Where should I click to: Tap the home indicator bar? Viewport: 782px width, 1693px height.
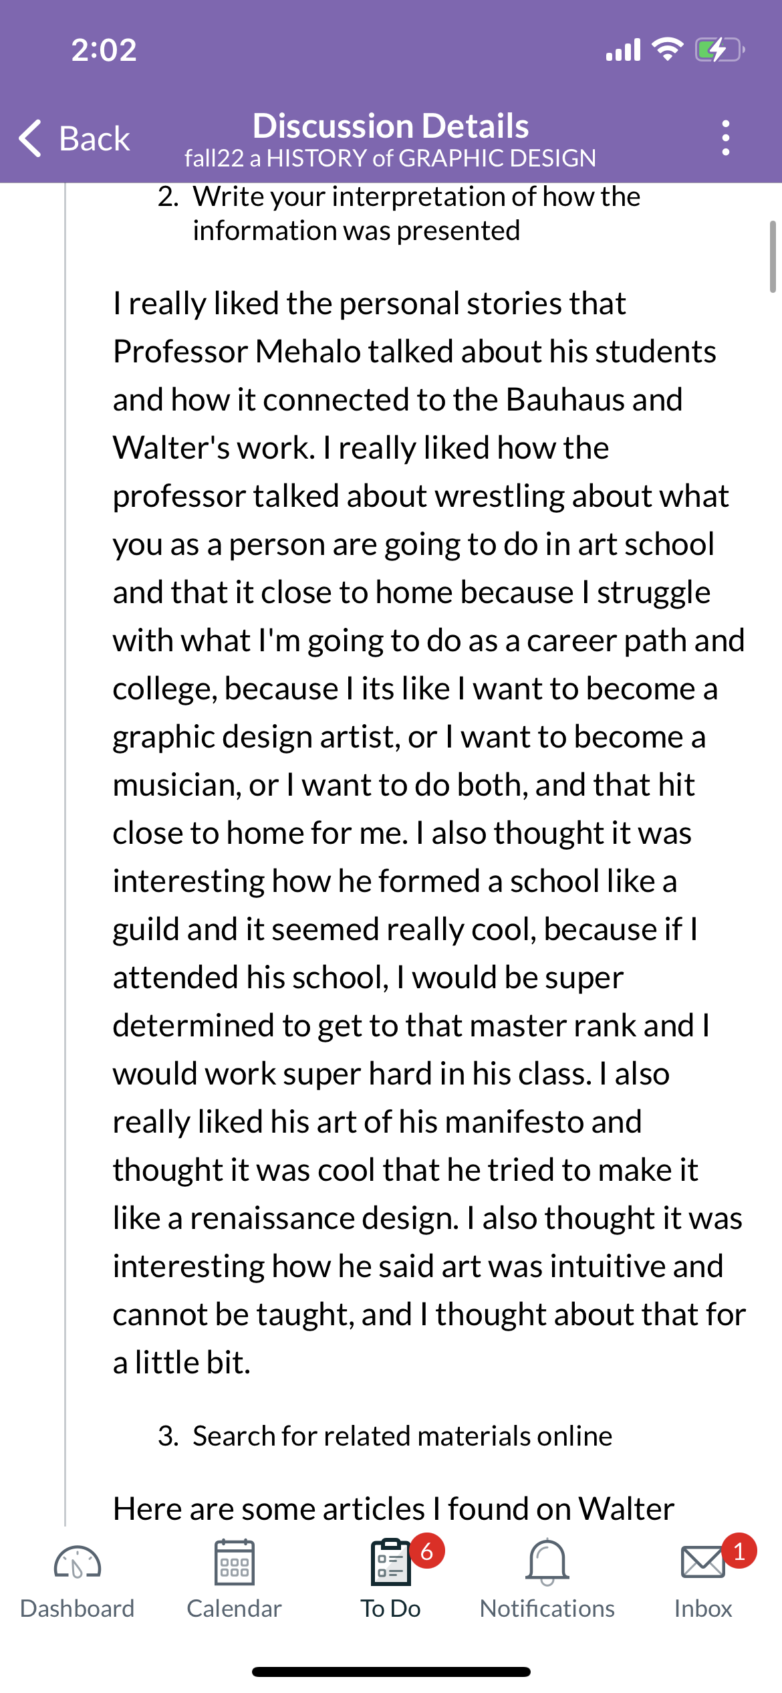click(391, 1672)
